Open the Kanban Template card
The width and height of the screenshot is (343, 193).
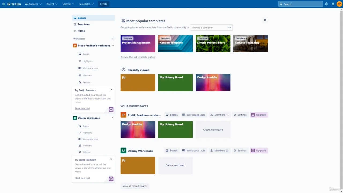[x=175, y=43]
